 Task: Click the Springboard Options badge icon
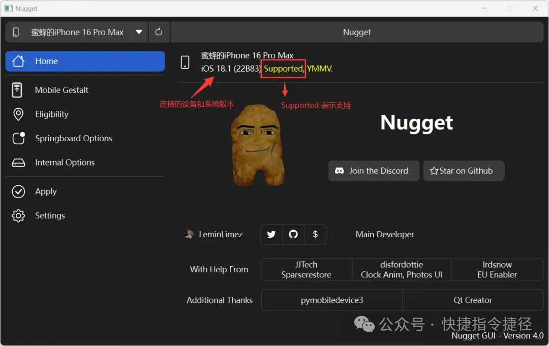coord(19,138)
